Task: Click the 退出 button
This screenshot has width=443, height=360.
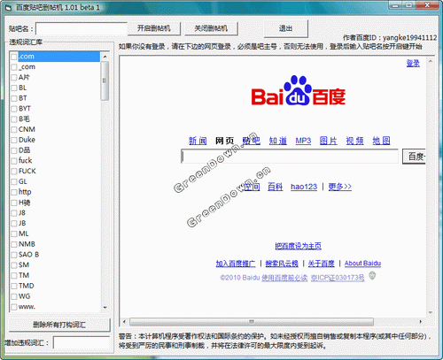Action: tap(285, 28)
